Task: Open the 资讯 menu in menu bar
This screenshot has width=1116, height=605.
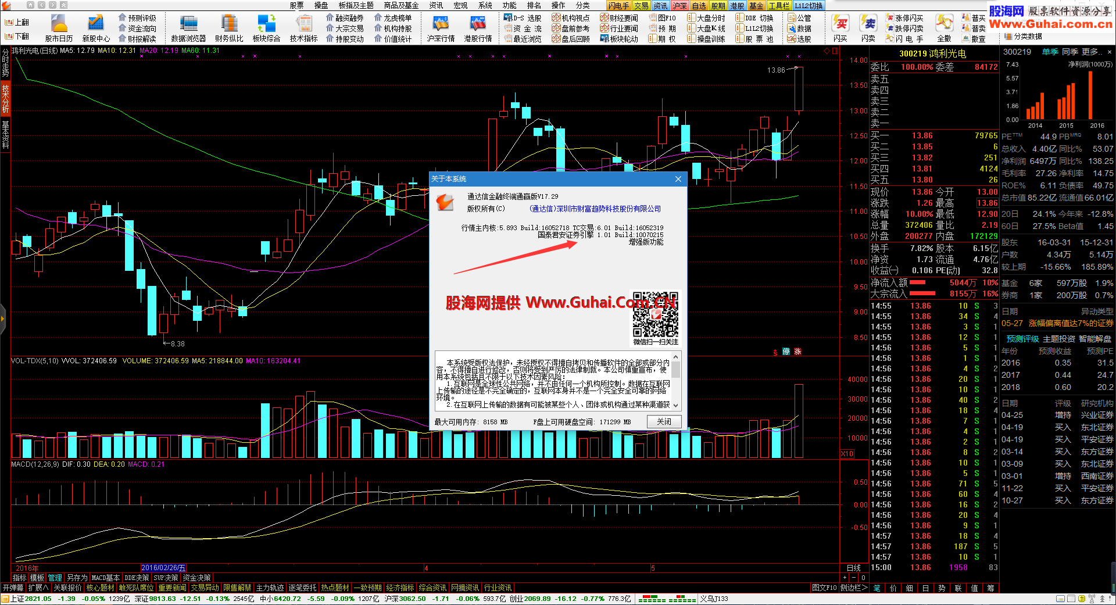Action: [436, 5]
